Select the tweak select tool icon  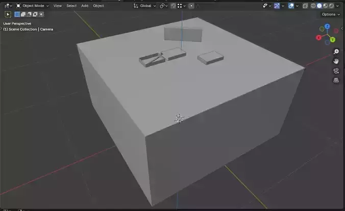(x=8, y=14)
